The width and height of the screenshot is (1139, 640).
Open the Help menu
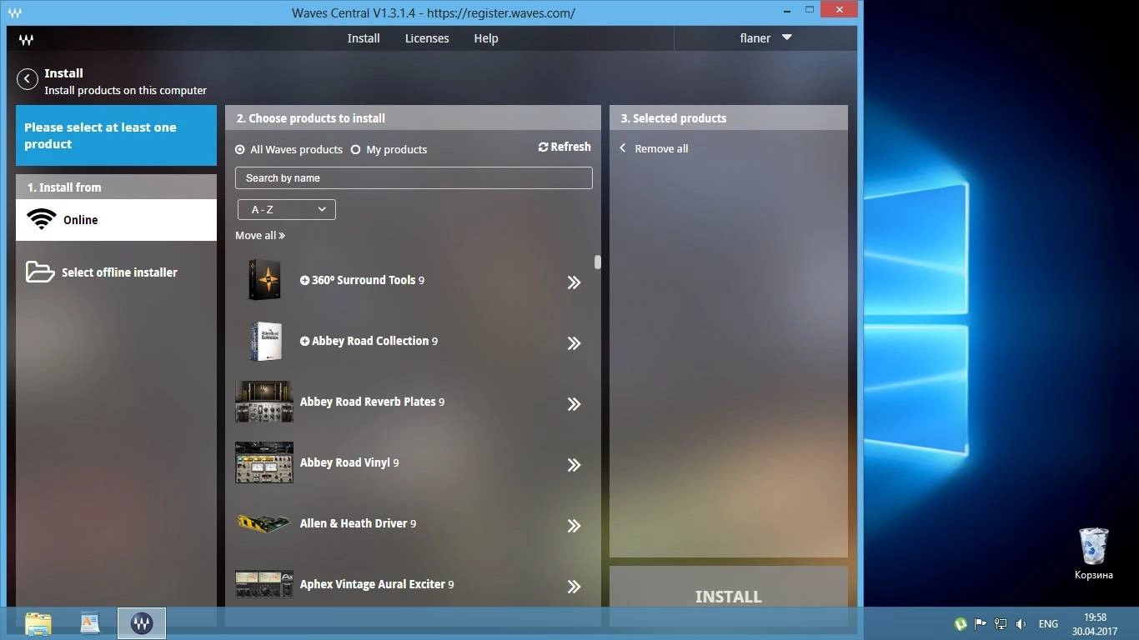pos(486,38)
